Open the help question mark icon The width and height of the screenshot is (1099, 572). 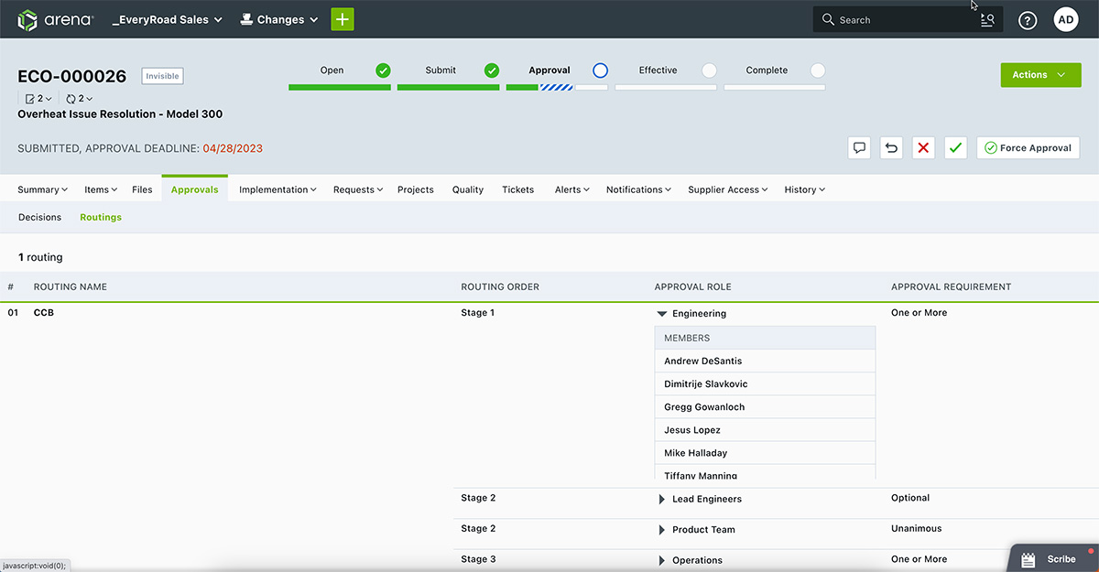(x=1028, y=20)
